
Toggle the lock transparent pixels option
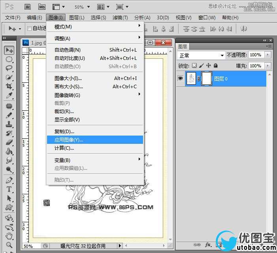[x=194, y=66]
